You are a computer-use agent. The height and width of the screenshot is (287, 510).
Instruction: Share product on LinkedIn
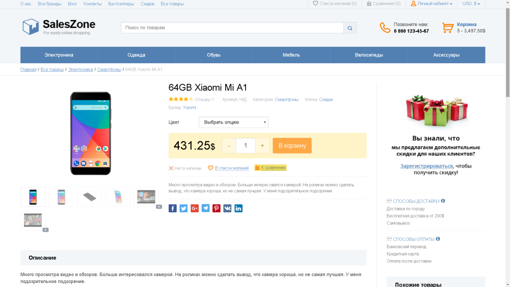click(x=239, y=208)
